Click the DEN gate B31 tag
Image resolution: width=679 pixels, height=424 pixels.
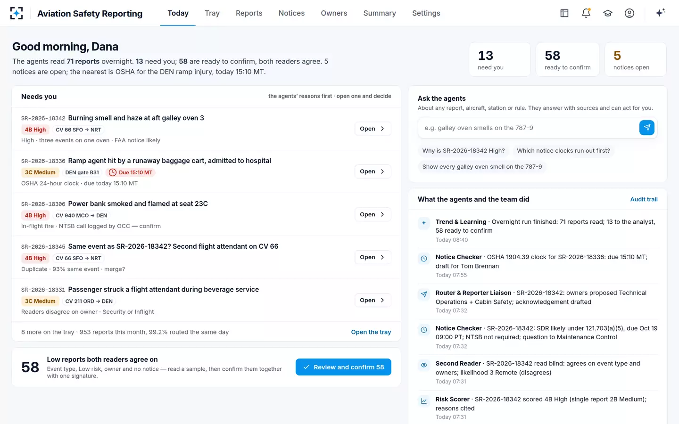click(82, 172)
